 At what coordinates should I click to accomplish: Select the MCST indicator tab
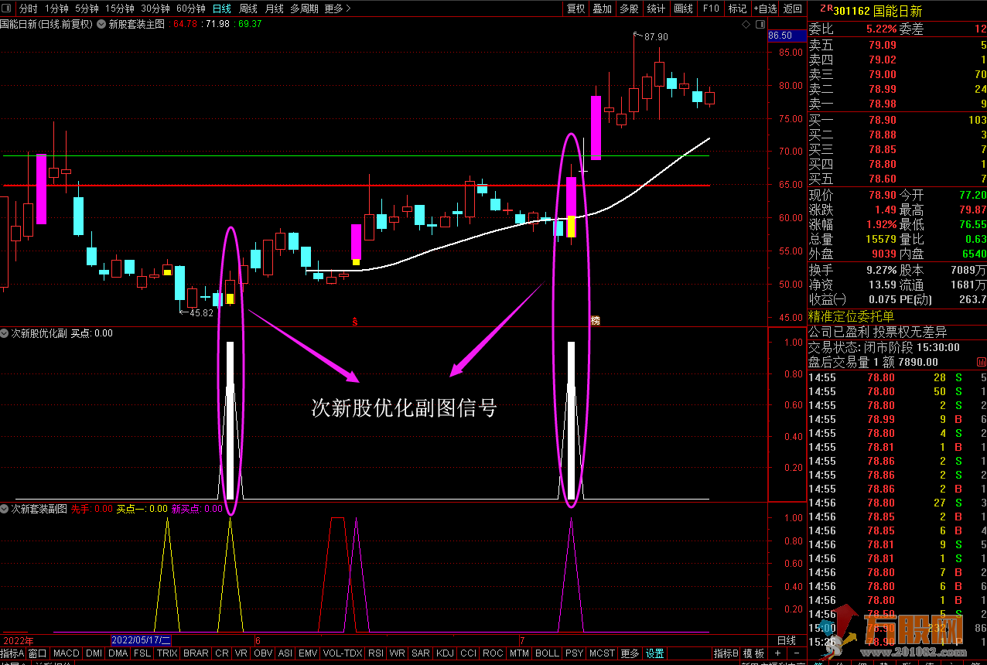click(602, 653)
